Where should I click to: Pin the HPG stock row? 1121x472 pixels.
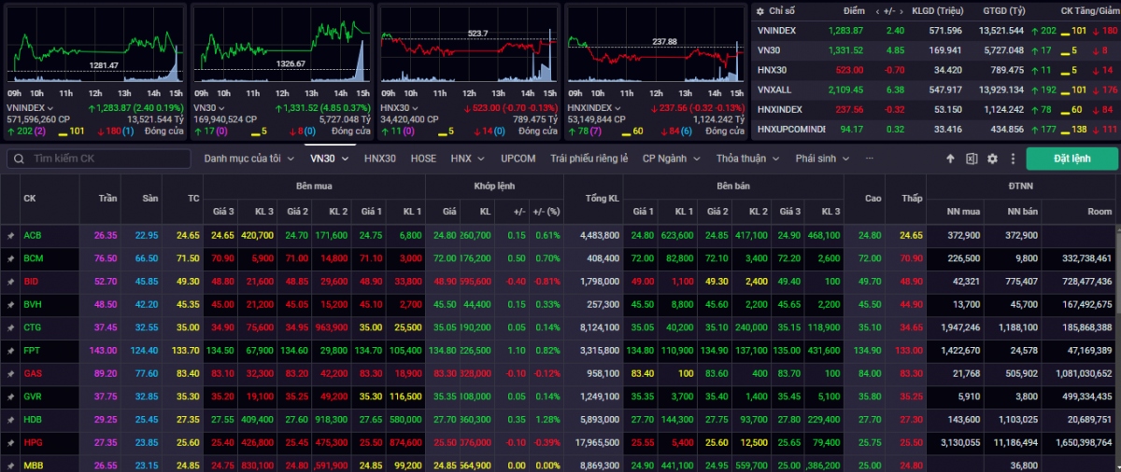10,442
